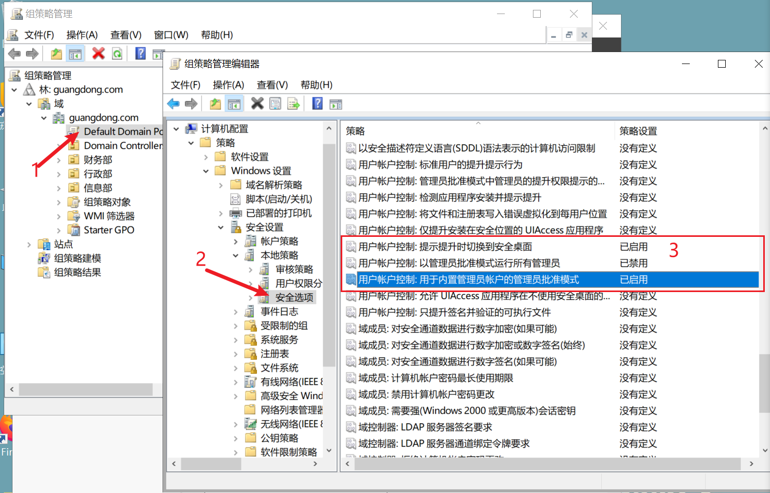Collapse Windows 设置 node
Viewport: 770px width, 493px height.
pyautogui.click(x=206, y=171)
